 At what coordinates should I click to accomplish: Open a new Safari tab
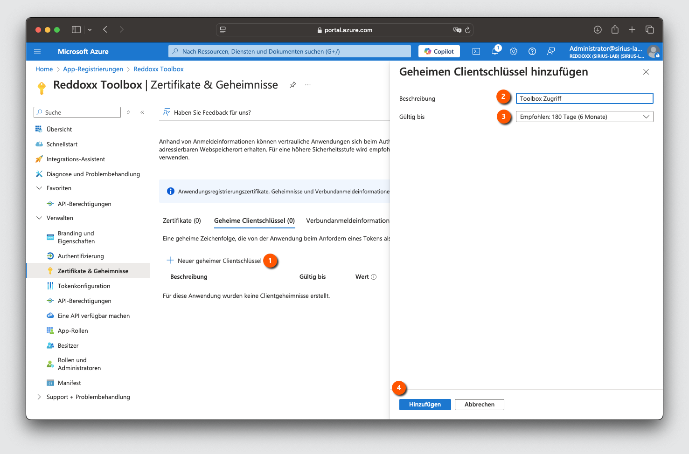coord(632,29)
